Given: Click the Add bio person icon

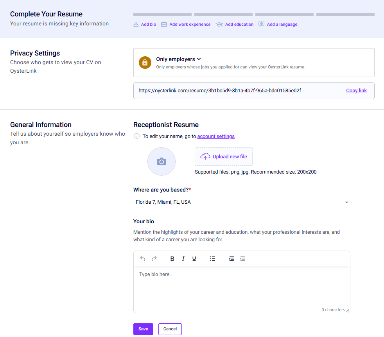Looking at the screenshot, I should coord(136,24).
